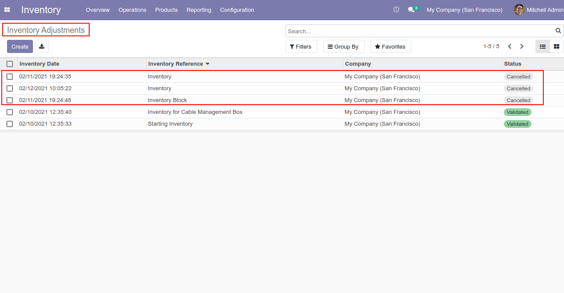The width and height of the screenshot is (564, 293).
Task: Check the row dated 02/12/2021 10:05:22
Action: coord(10,88)
